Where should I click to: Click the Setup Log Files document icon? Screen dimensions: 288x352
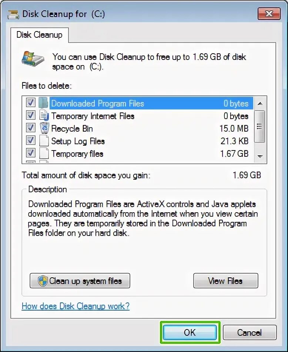(x=44, y=141)
